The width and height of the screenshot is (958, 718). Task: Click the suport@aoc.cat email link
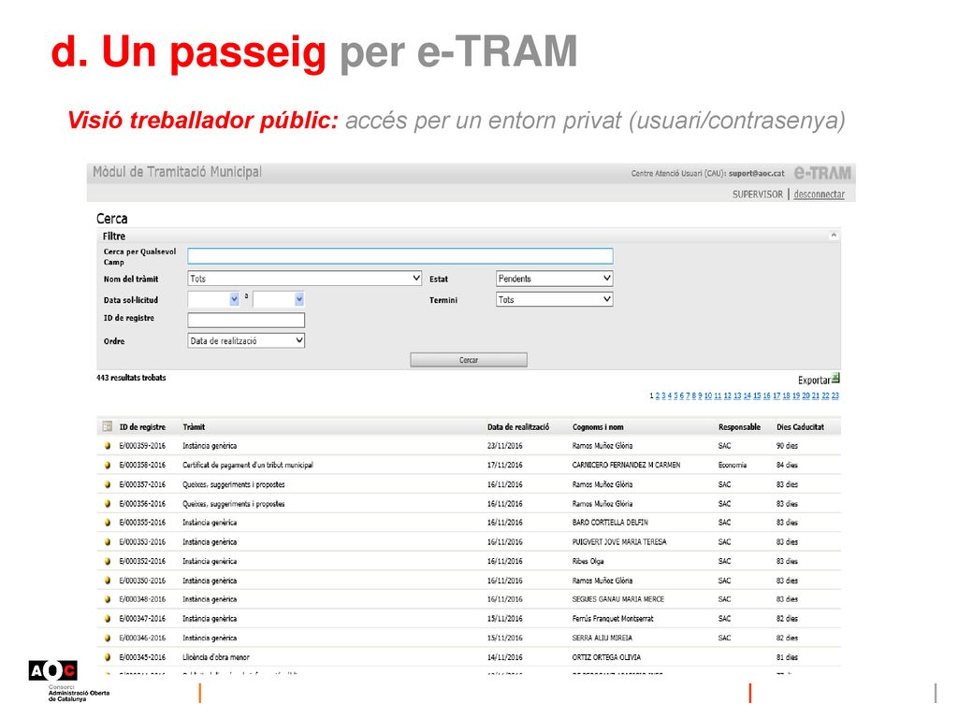pos(756,173)
